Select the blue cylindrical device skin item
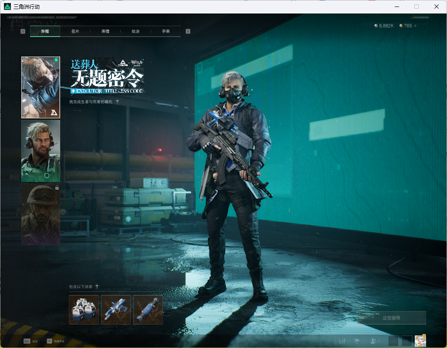 (148, 310)
